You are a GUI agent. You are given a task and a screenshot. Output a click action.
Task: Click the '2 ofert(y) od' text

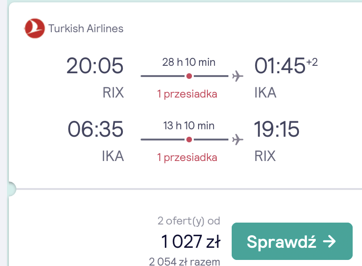189,221
